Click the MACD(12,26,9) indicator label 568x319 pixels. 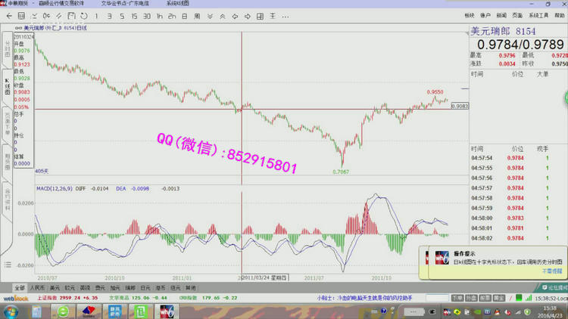tap(54, 188)
